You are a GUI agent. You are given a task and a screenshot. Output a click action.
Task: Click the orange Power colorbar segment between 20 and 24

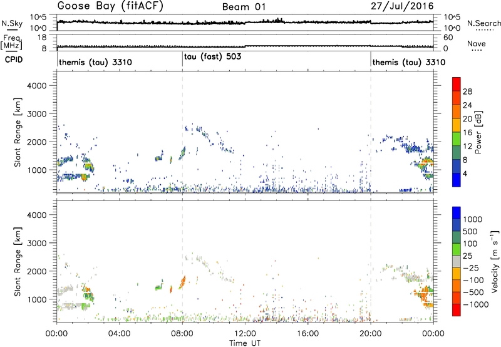[x=457, y=111]
